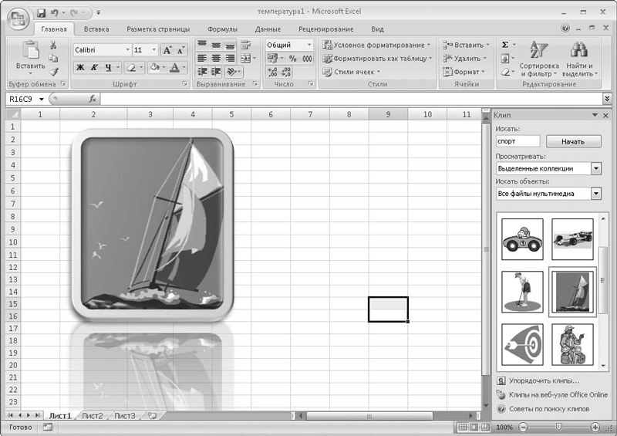
Task: Click the Cut scissors icon
Action: (x=53, y=45)
